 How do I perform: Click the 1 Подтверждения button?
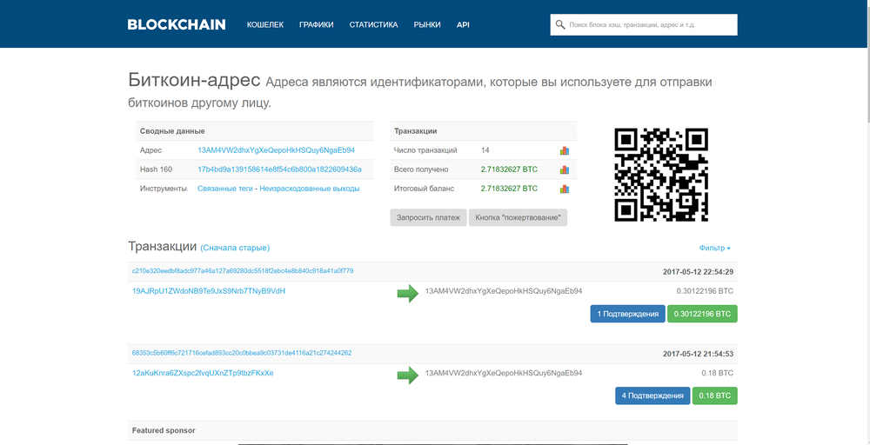point(627,314)
